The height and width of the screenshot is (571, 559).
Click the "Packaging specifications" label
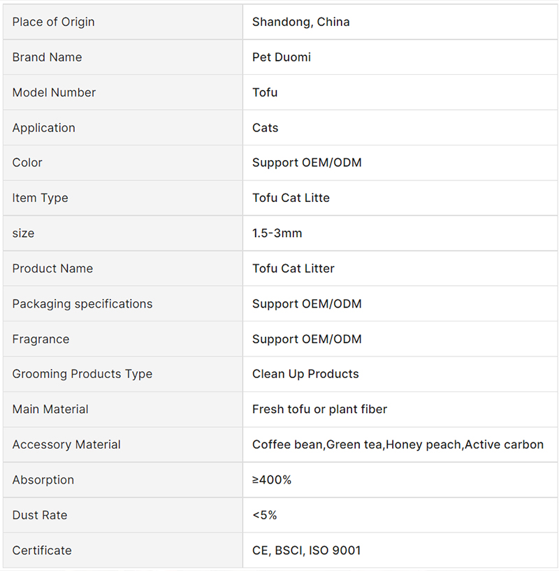[x=82, y=304]
